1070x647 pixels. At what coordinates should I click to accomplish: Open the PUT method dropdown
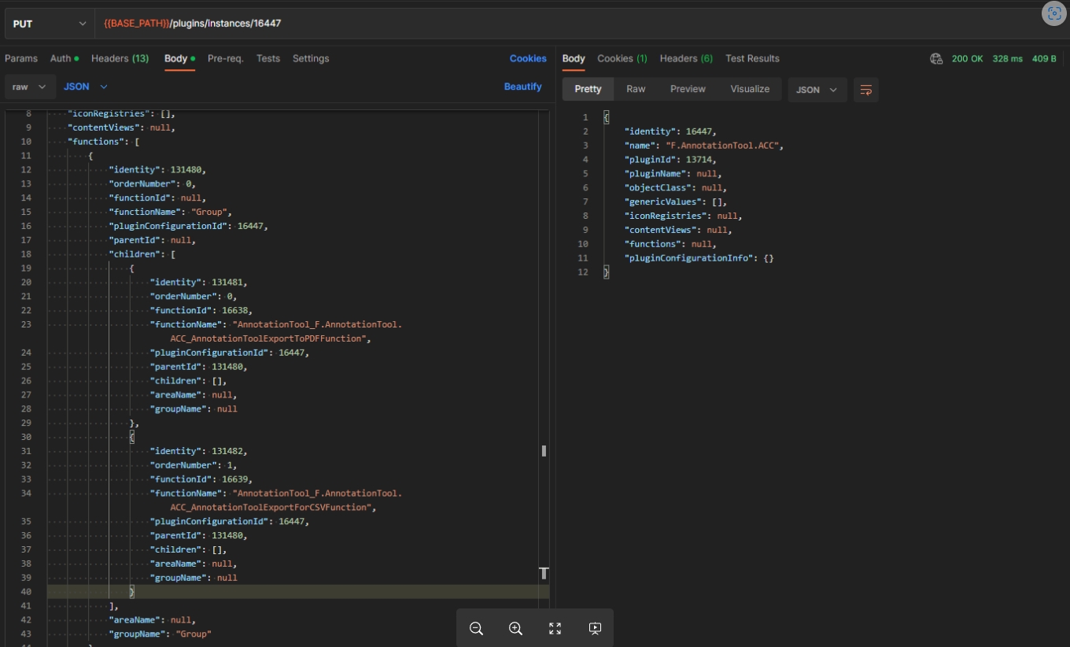click(49, 24)
